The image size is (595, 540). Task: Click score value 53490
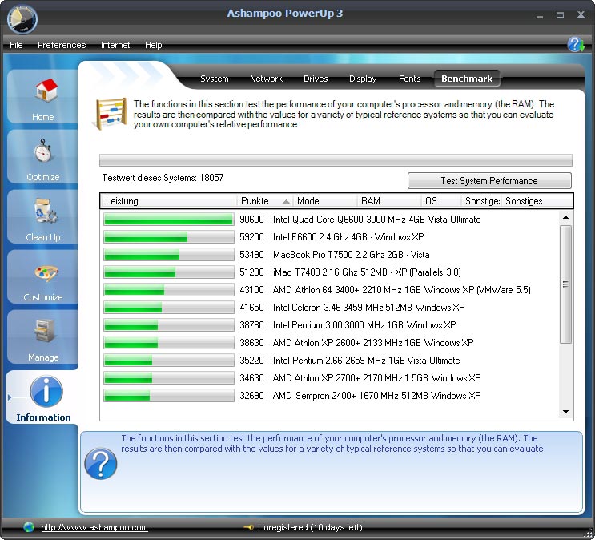(x=251, y=255)
